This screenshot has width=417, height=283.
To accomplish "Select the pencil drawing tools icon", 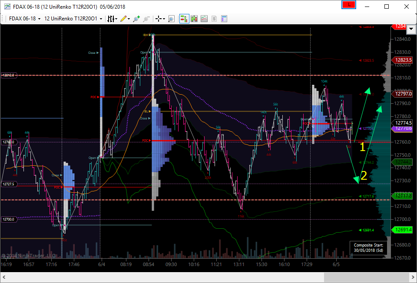I will click(x=123, y=19).
